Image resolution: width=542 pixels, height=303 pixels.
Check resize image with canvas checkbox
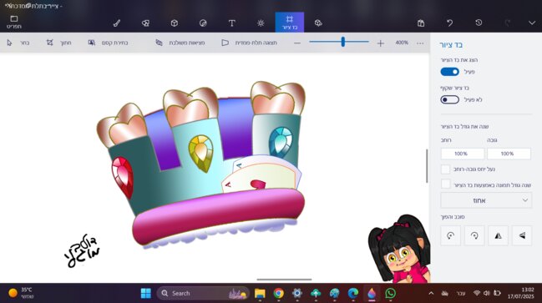(x=446, y=184)
